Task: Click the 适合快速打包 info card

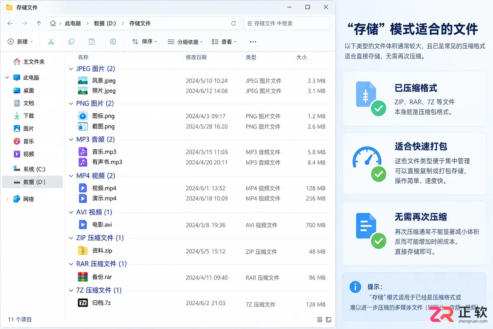Action: (x=414, y=164)
